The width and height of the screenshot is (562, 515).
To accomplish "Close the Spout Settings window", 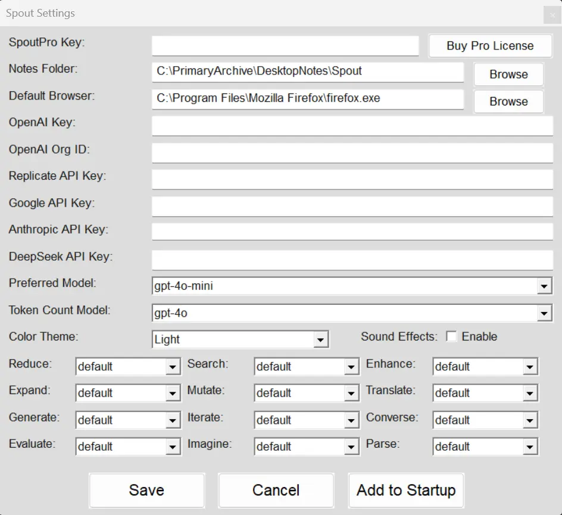I will (x=552, y=15).
